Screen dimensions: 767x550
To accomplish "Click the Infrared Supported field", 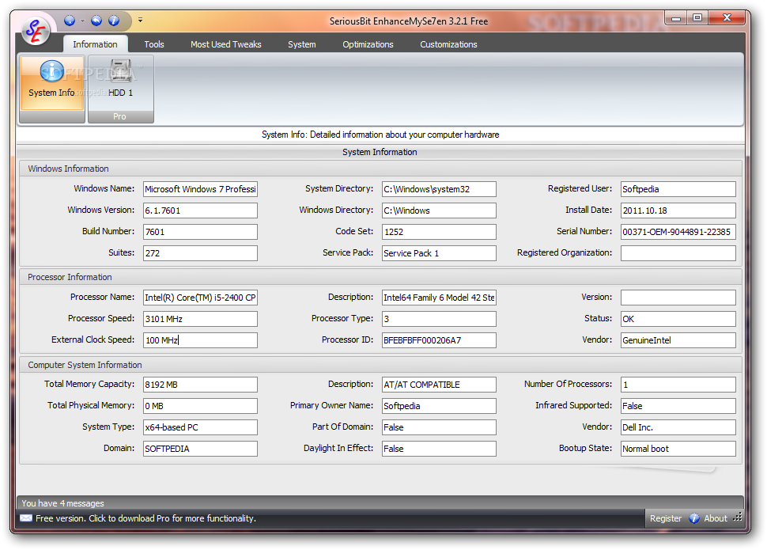I will point(678,406).
